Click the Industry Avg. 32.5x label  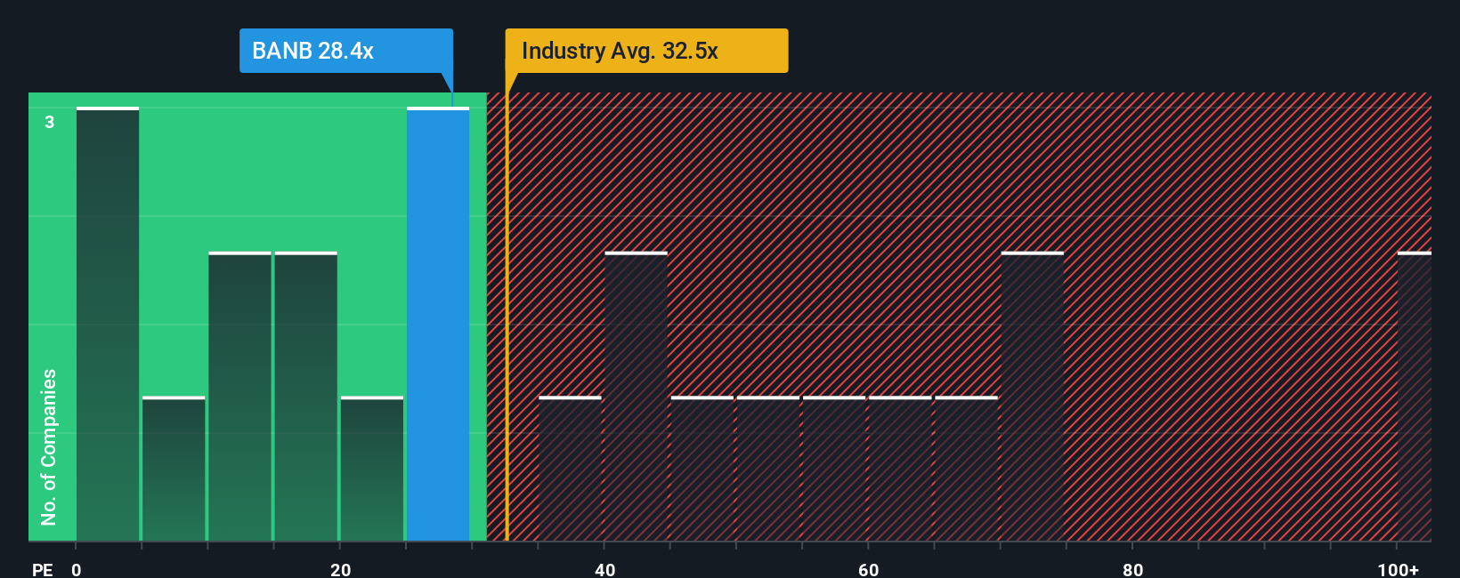coord(646,51)
